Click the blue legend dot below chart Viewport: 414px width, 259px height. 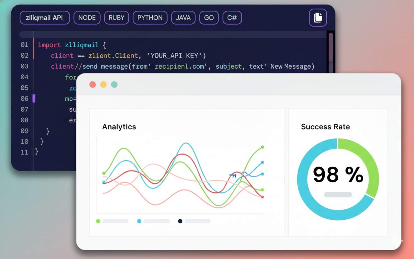click(x=139, y=221)
